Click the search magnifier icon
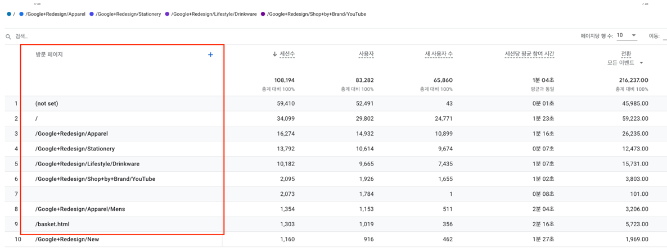 8,37
